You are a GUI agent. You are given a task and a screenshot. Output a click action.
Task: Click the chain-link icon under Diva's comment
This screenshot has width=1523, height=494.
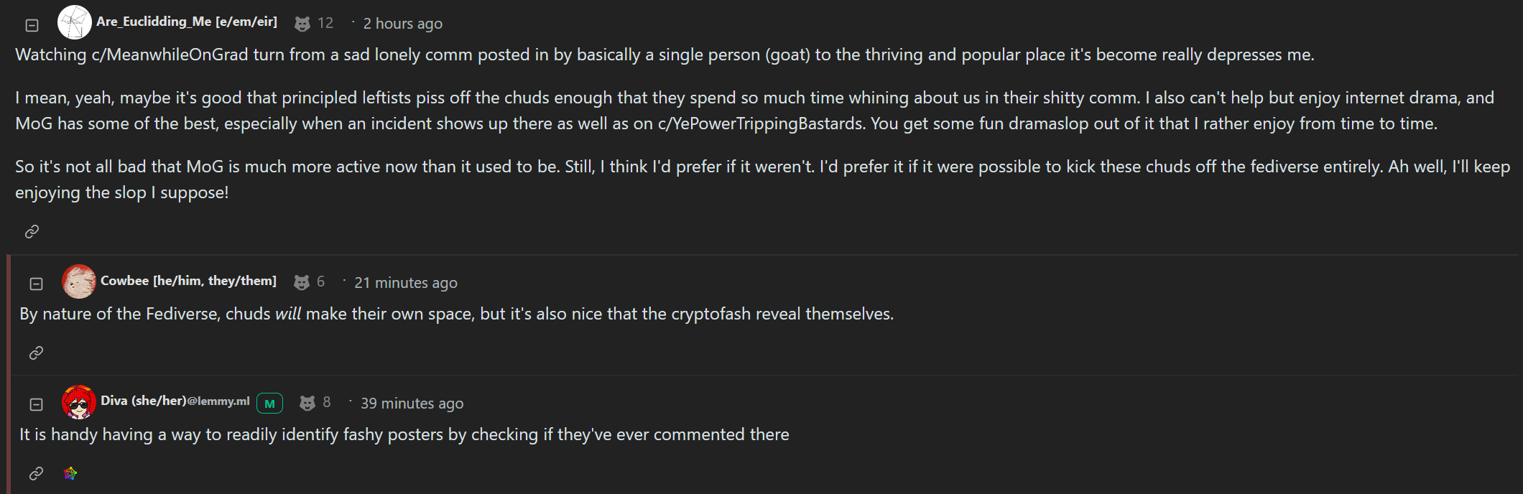36,473
